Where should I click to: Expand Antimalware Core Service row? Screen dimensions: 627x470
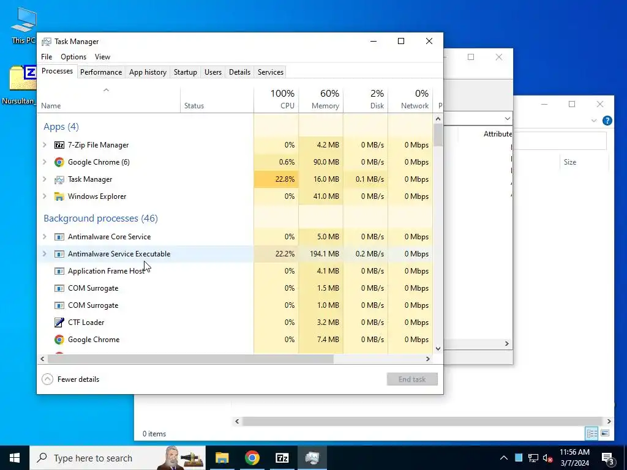coord(45,237)
